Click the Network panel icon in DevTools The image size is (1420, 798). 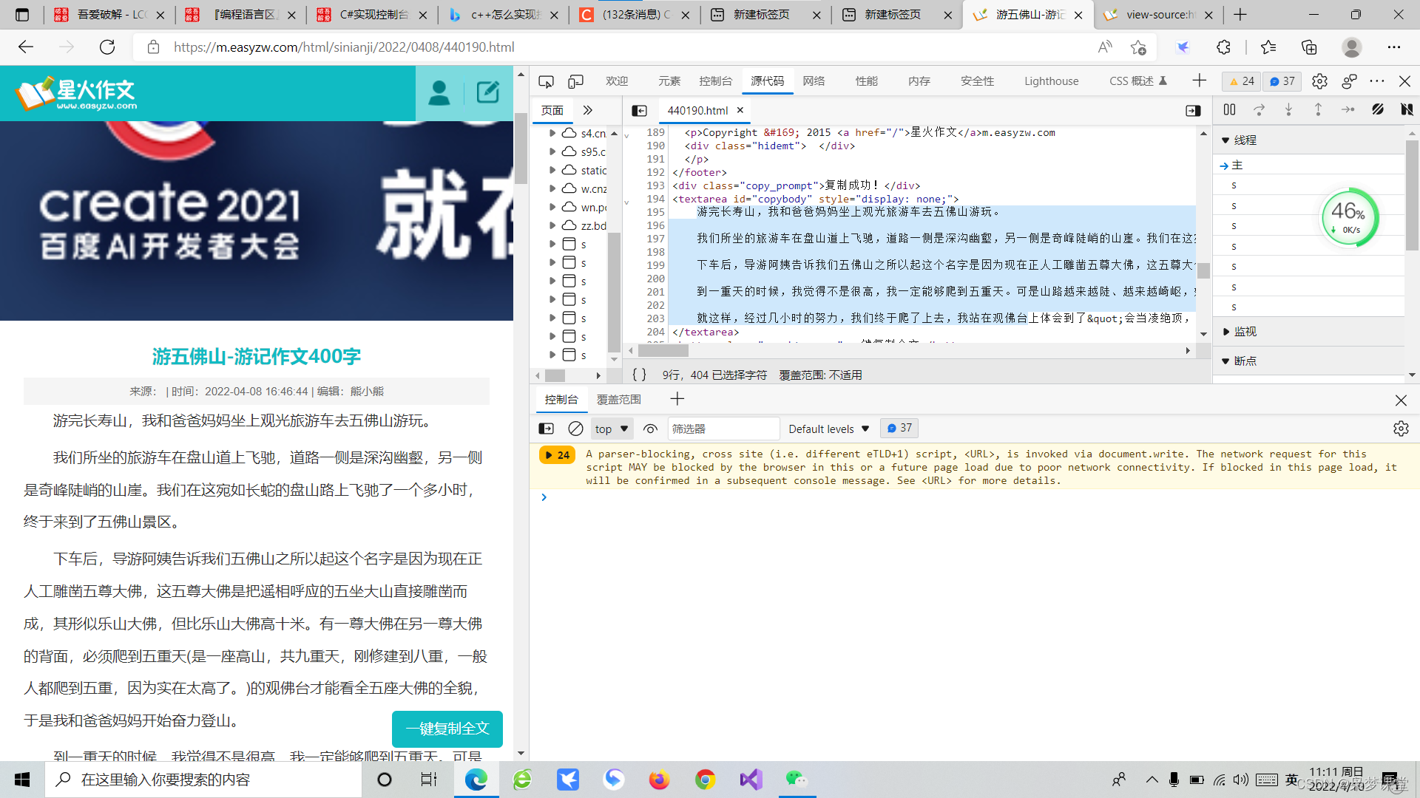[815, 81]
